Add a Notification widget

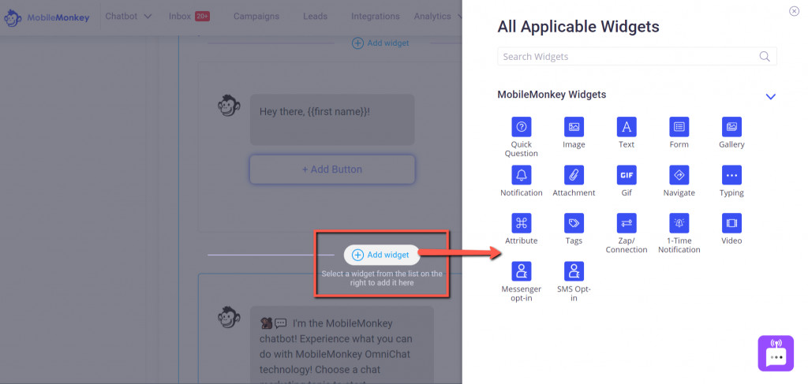tap(521, 175)
